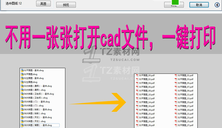
Task: Open 01平面图_07.pdf
Action: (184, 87)
